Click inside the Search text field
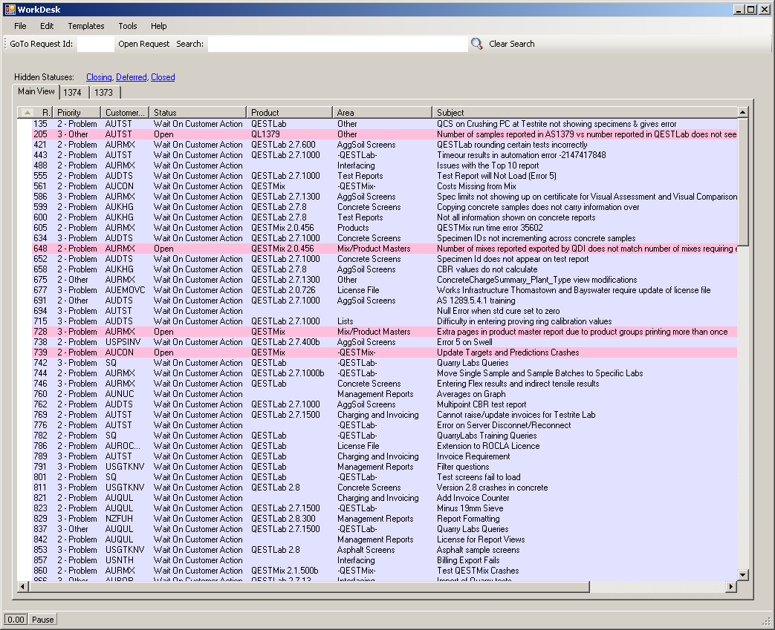 (337, 45)
